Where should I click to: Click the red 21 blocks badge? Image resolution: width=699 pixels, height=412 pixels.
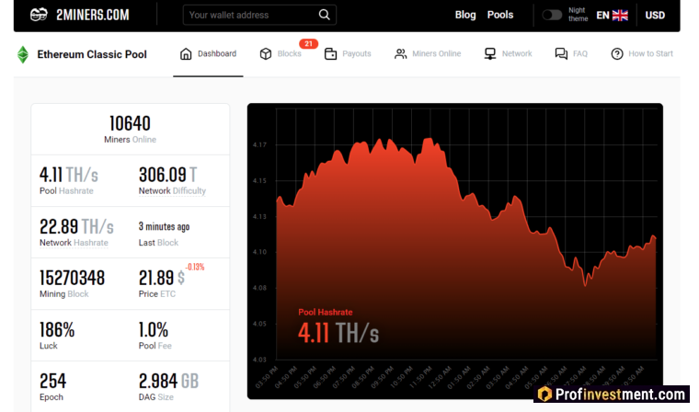pyautogui.click(x=308, y=44)
